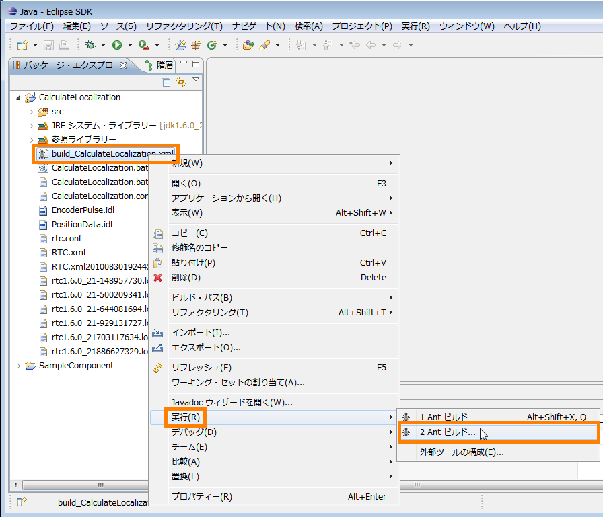The image size is (603, 517).
Task: Open the Run dropdown arrow
Action: click(130, 45)
